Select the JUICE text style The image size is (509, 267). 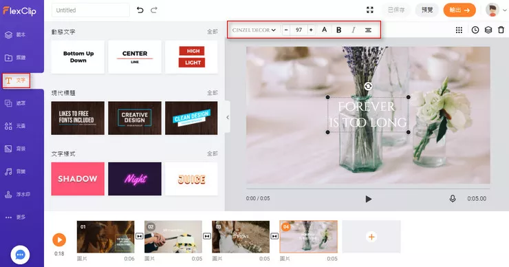tap(191, 179)
